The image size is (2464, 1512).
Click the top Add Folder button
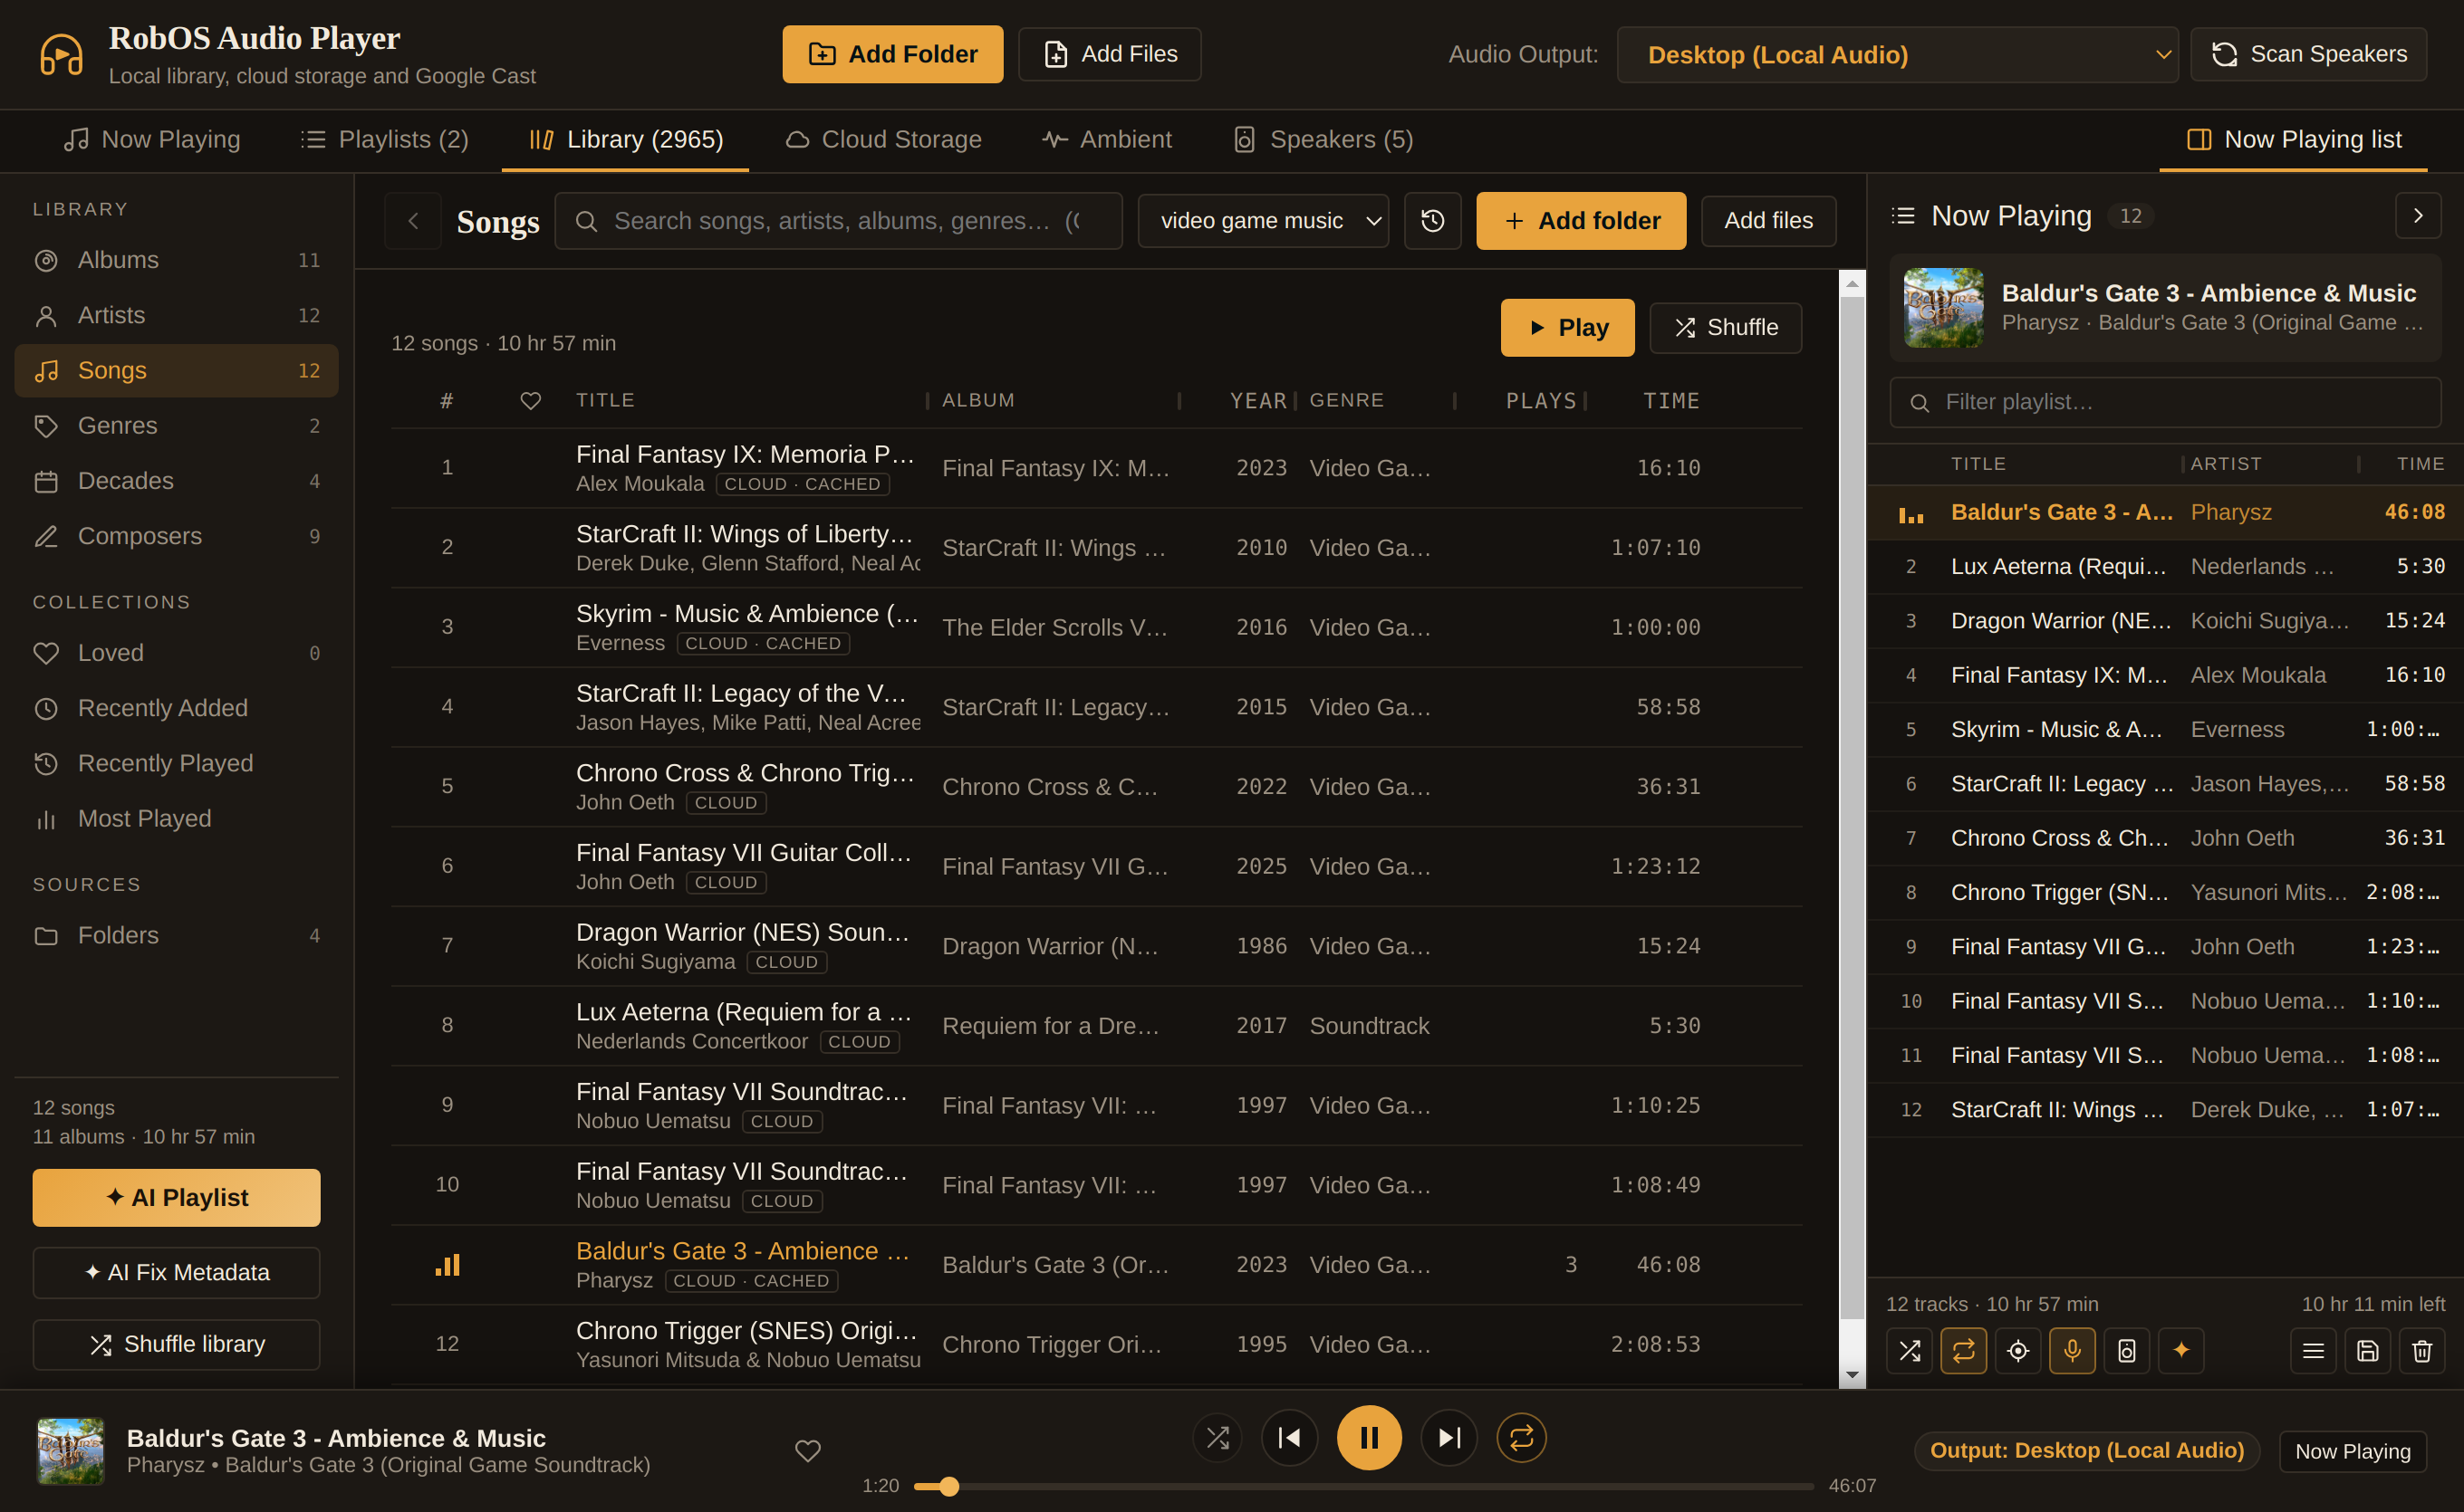coord(892,54)
